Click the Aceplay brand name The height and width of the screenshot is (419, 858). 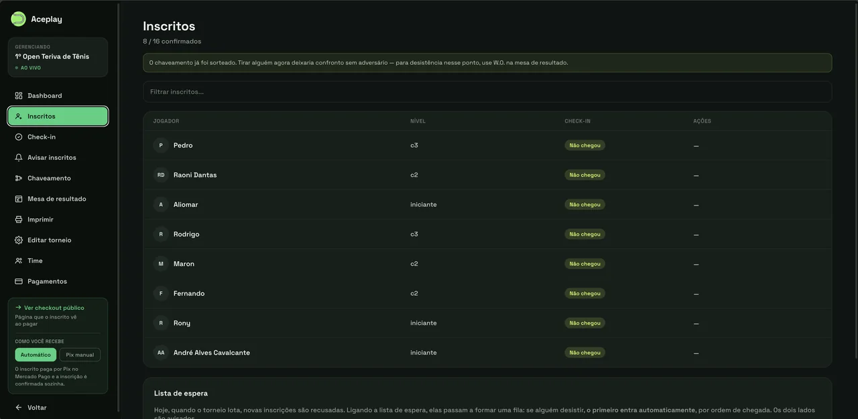pyautogui.click(x=46, y=19)
